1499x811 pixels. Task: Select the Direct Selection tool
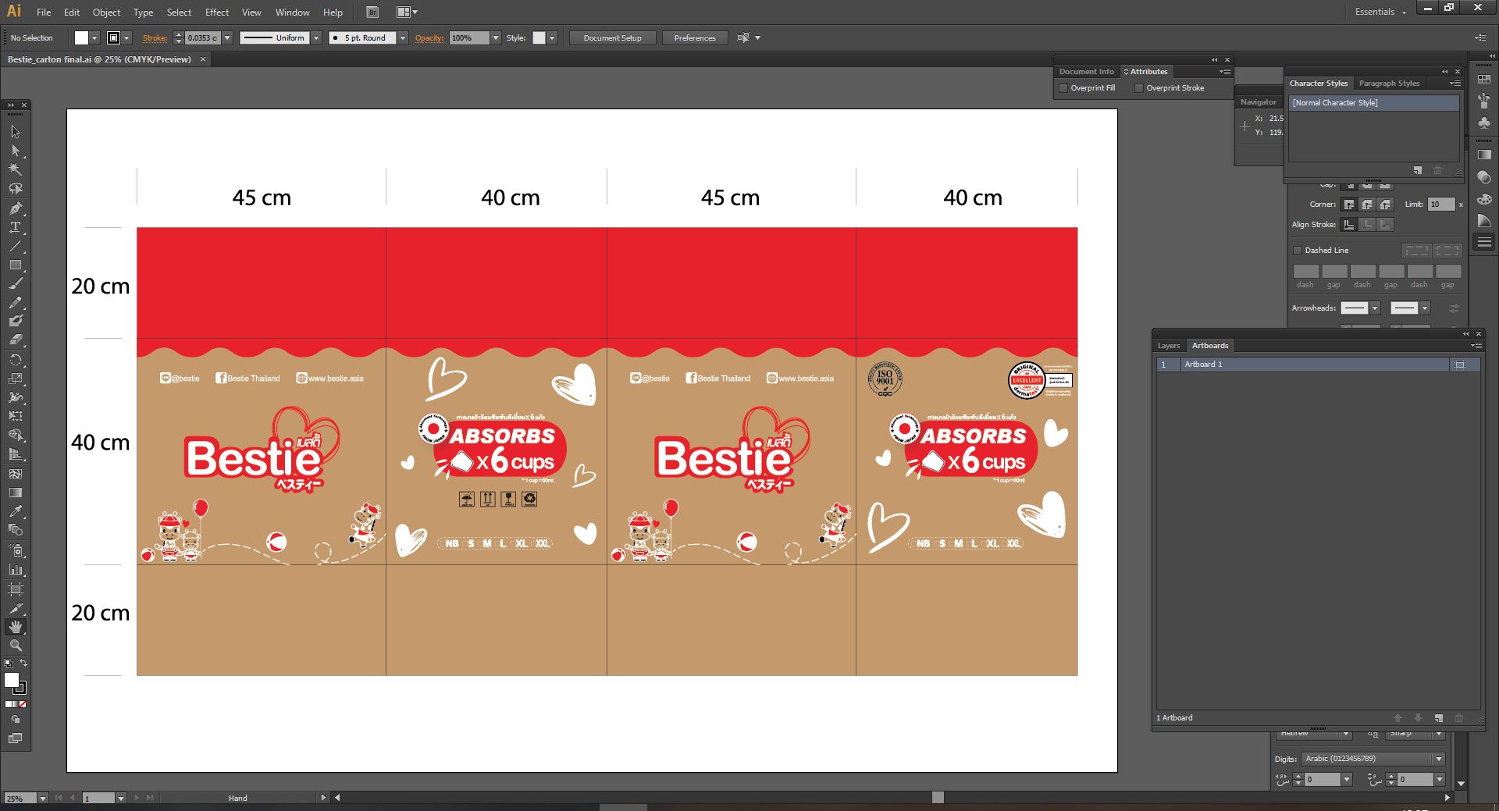(x=16, y=151)
